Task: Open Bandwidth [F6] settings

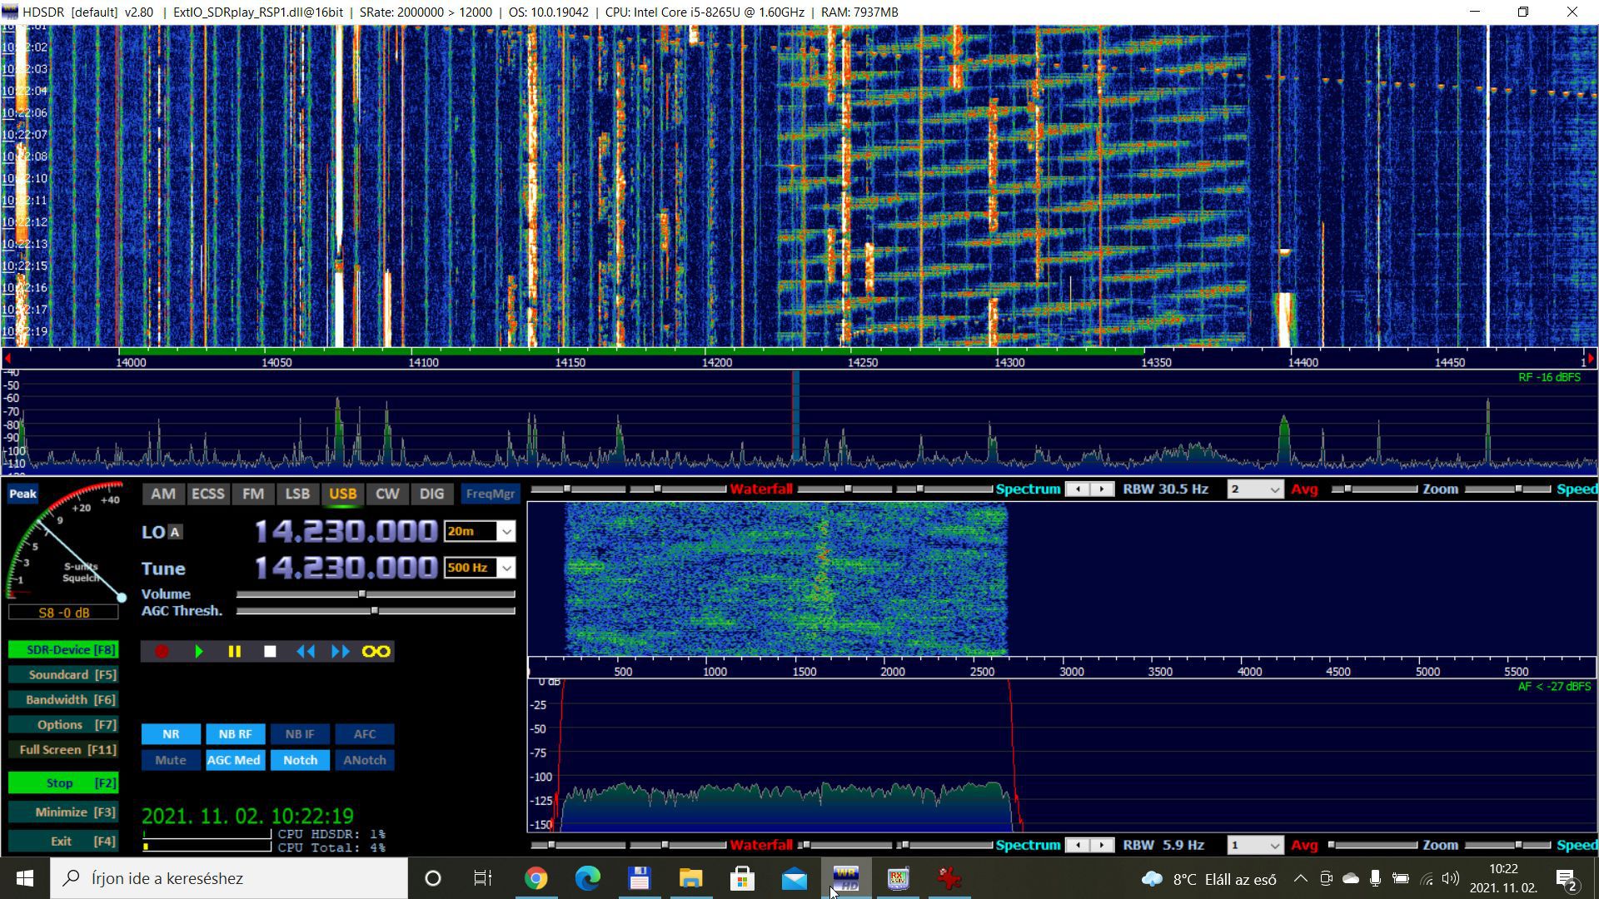Action: [63, 700]
